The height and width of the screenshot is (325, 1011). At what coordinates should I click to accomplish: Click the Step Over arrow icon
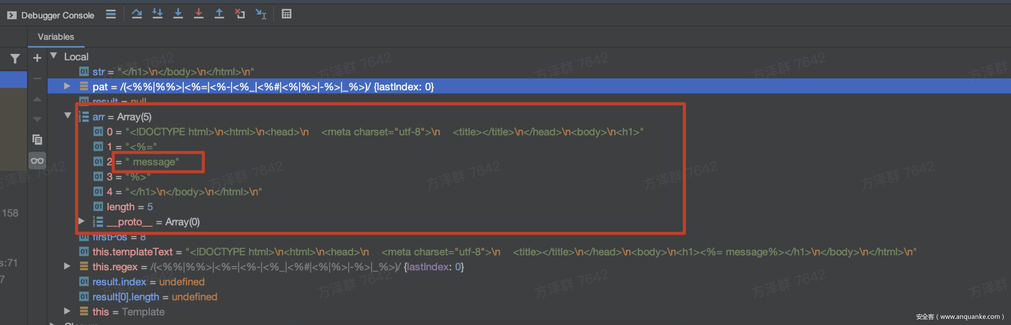tap(137, 14)
